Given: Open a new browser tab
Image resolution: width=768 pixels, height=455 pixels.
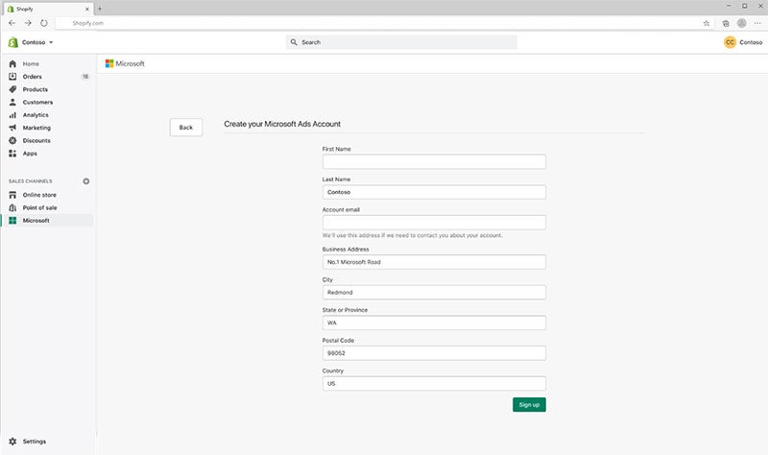Looking at the screenshot, I should pyautogui.click(x=100, y=9).
